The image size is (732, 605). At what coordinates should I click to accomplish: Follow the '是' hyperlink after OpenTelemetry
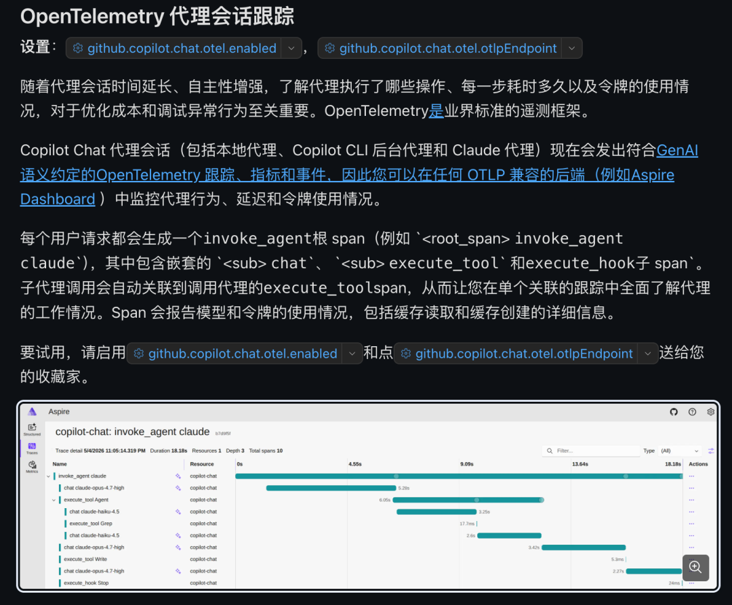click(436, 111)
